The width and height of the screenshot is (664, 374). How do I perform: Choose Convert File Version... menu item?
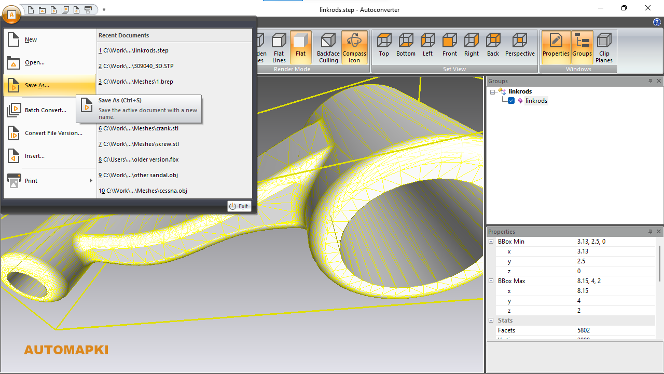click(50, 133)
